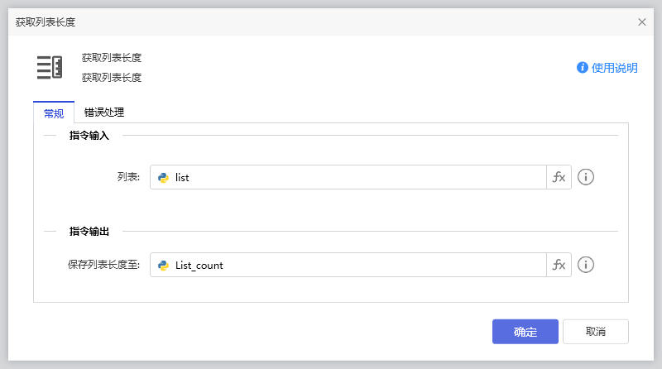Click the list ruler icon at top left
This screenshot has height=369, width=662.
50,67
